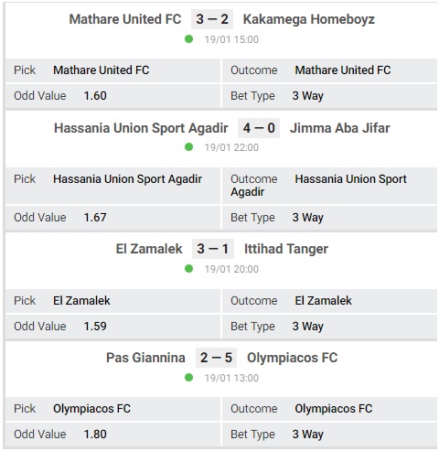Click green status dot for Mathare United match

click(x=188, y=39)
